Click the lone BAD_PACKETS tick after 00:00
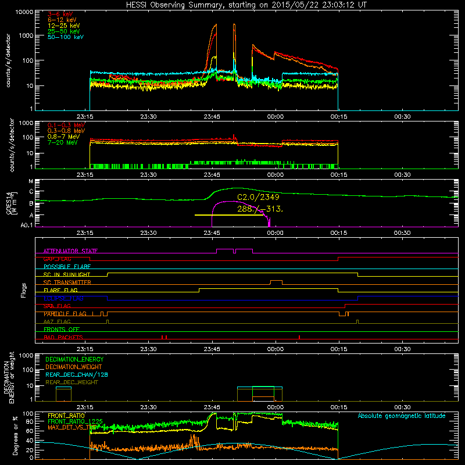The image size is (465, 465). point(299,337)
